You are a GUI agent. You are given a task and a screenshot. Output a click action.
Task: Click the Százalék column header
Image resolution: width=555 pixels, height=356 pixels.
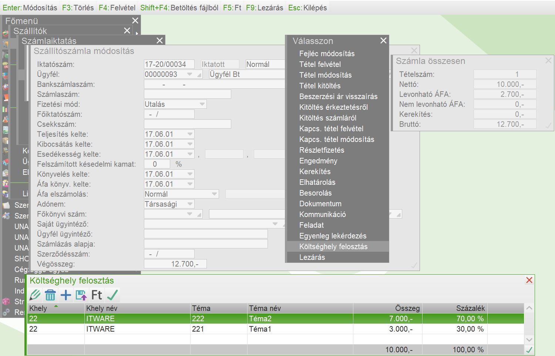point(455,308)
